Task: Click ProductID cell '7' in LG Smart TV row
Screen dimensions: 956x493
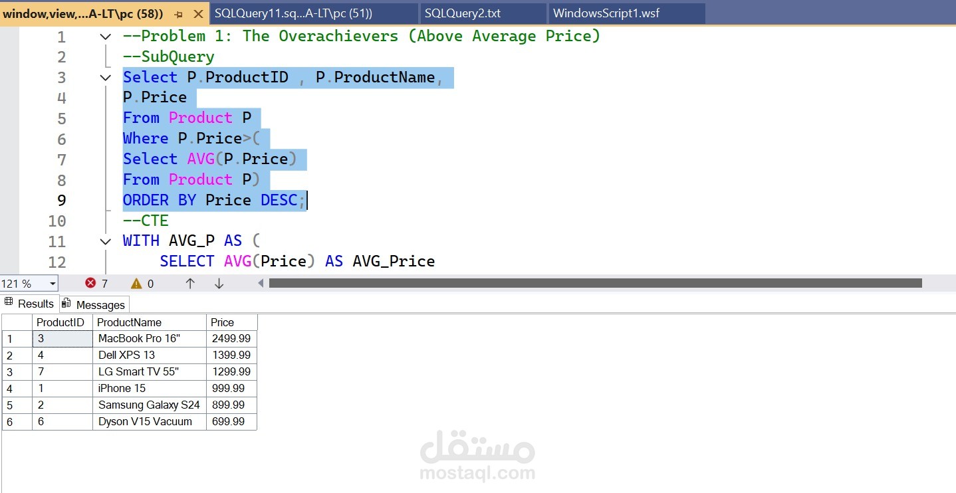Action: coord(62,372)
